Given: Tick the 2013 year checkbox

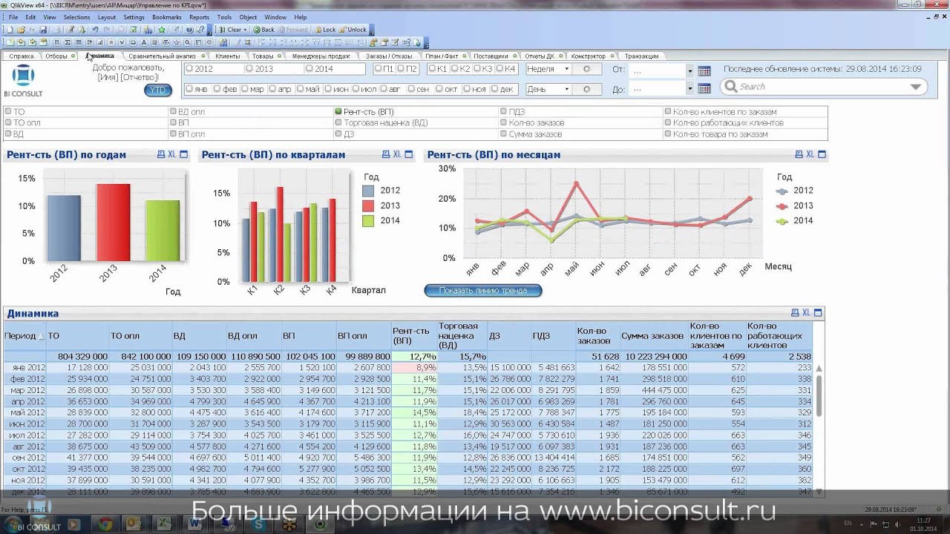Looking at the screenshot, I should pyautogui.click(x=249, y=69).
